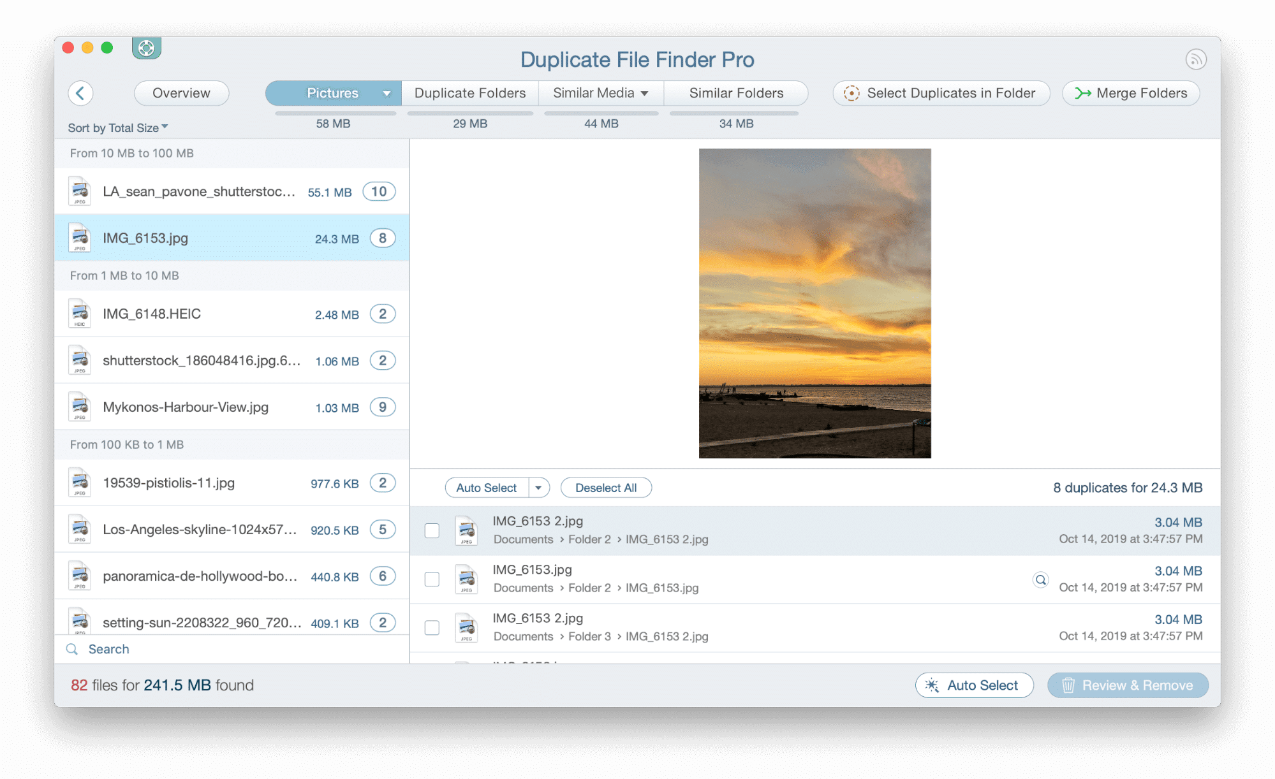Open search with the magnifier icon in sidebar
Image resolution: width=1275 pixels, height=779 pixels.
point(71,649)
